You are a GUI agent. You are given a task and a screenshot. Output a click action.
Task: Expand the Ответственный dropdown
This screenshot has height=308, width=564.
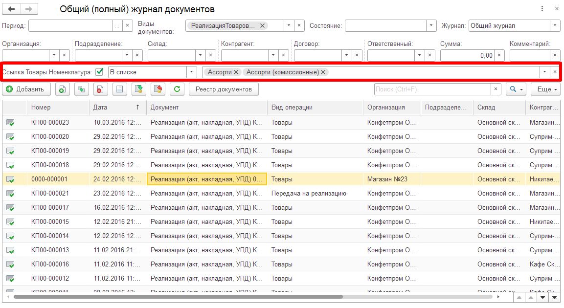(x=419, y=55)
